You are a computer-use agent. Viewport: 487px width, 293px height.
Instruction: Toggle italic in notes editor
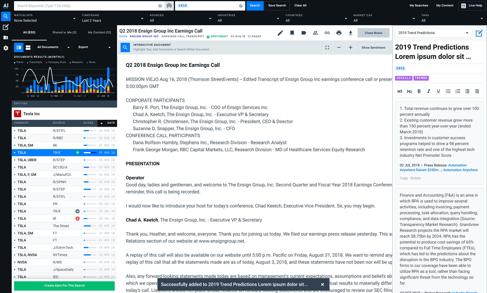[429, 91]
